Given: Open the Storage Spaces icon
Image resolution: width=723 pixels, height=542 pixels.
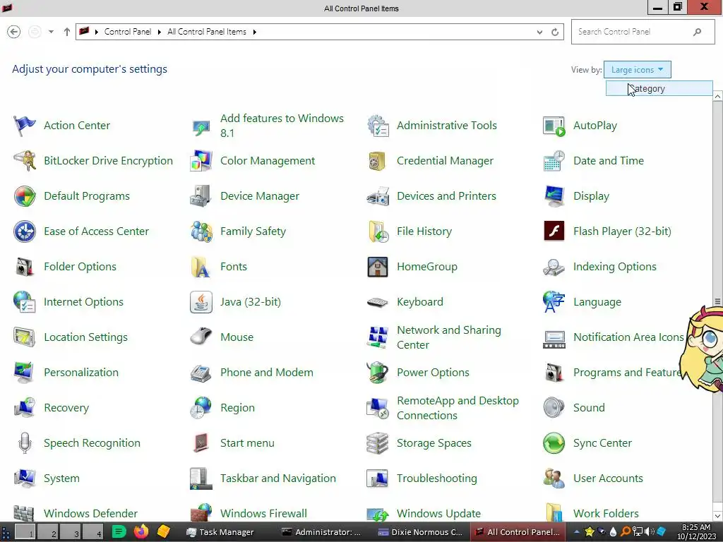Looking at the screenshot, I should (x=378, y=443).
